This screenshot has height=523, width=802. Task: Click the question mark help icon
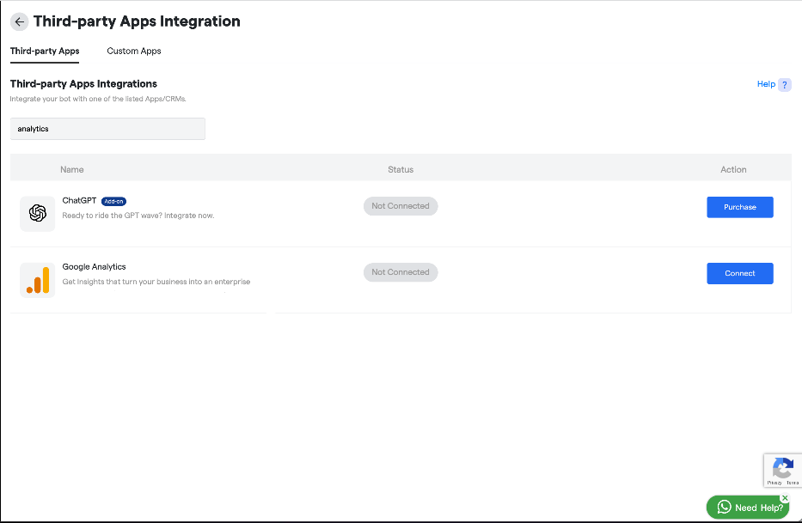(784, 85)
